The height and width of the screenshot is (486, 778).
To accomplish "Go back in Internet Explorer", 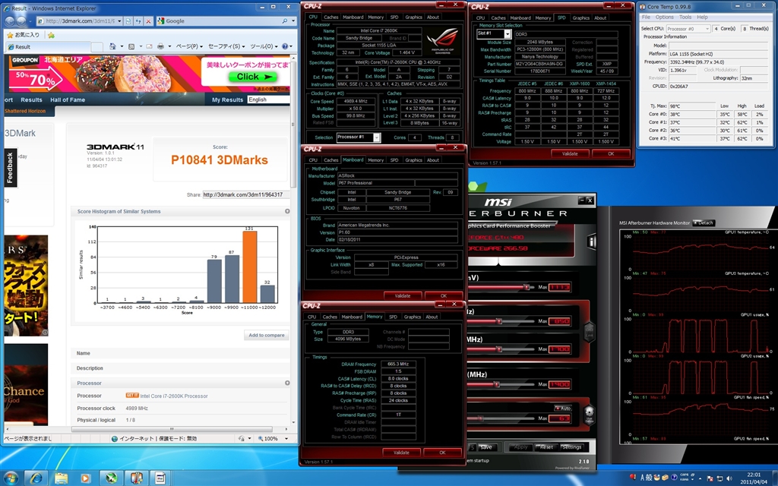I will (9, 21).
